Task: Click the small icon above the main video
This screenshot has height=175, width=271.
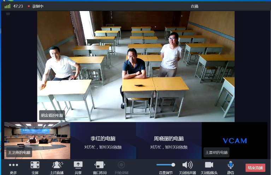Action: tap(8, 14)
